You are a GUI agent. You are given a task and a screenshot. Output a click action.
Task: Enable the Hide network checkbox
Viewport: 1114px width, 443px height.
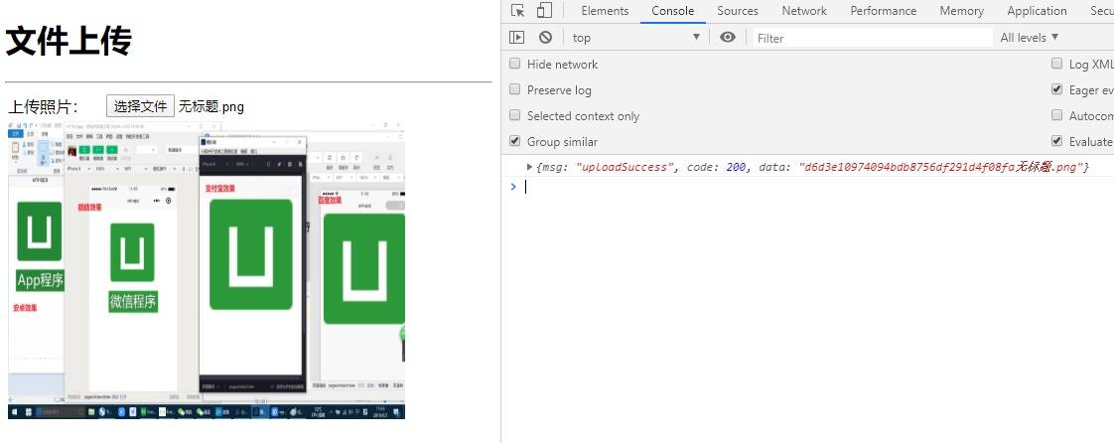pos(515,65)
